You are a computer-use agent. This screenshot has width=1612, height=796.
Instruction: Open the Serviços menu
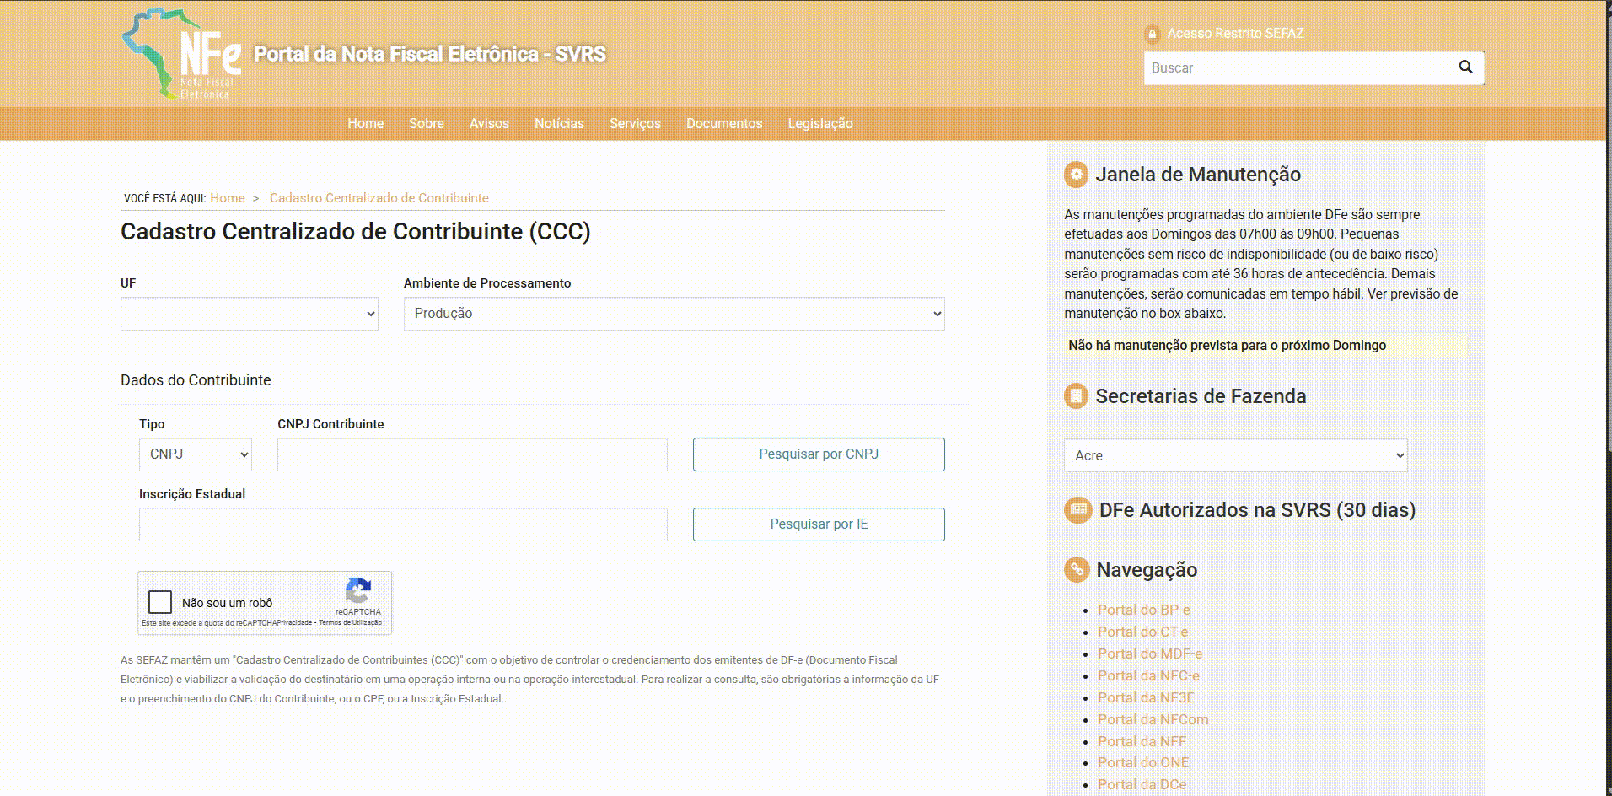pyautogui.click(x=635, y=124)
